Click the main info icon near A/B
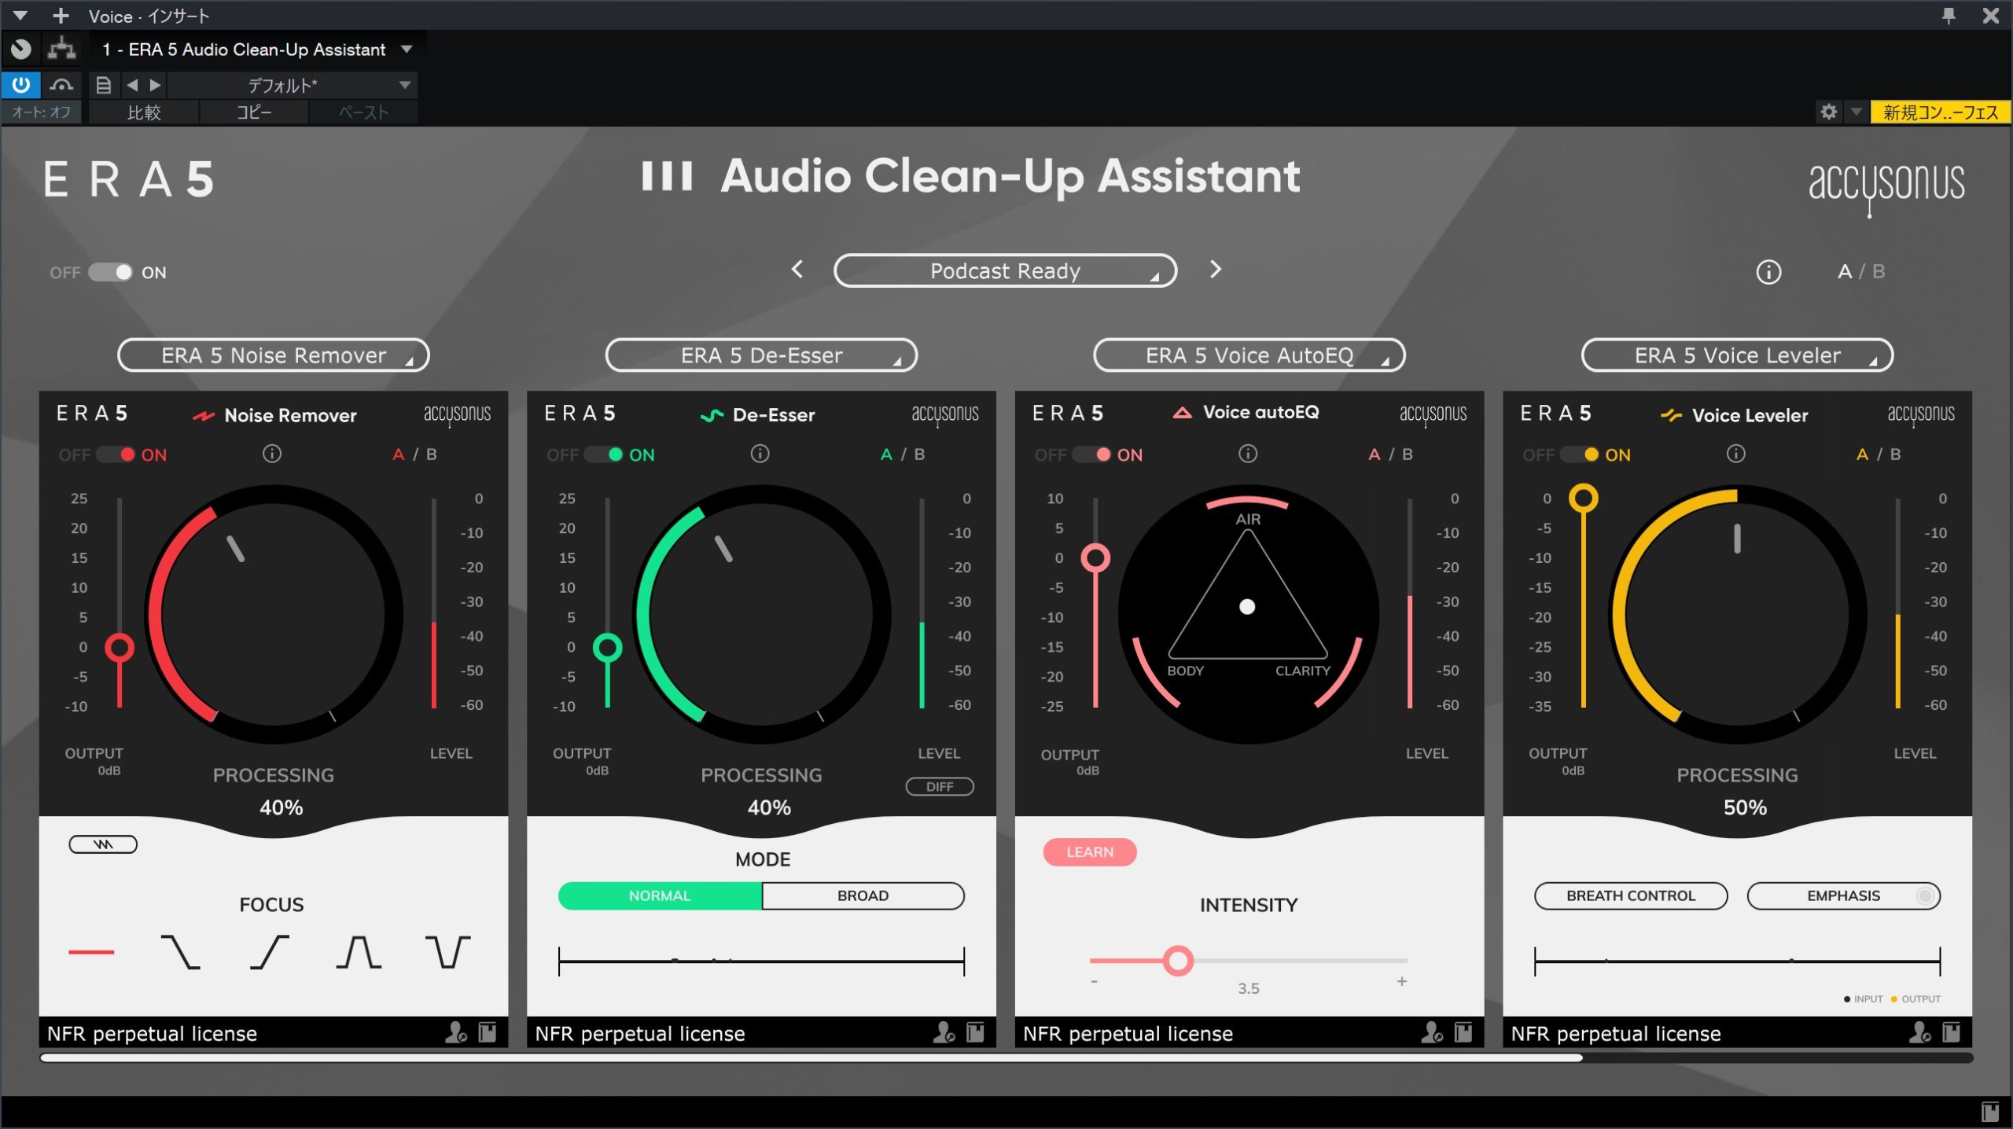This screenshot has width=2013, height=1129. pyautogui.click(x=1768, y=272)
